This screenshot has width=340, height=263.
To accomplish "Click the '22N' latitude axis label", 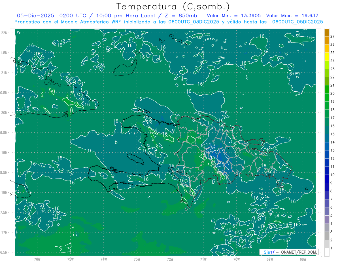I will (4, 33).
